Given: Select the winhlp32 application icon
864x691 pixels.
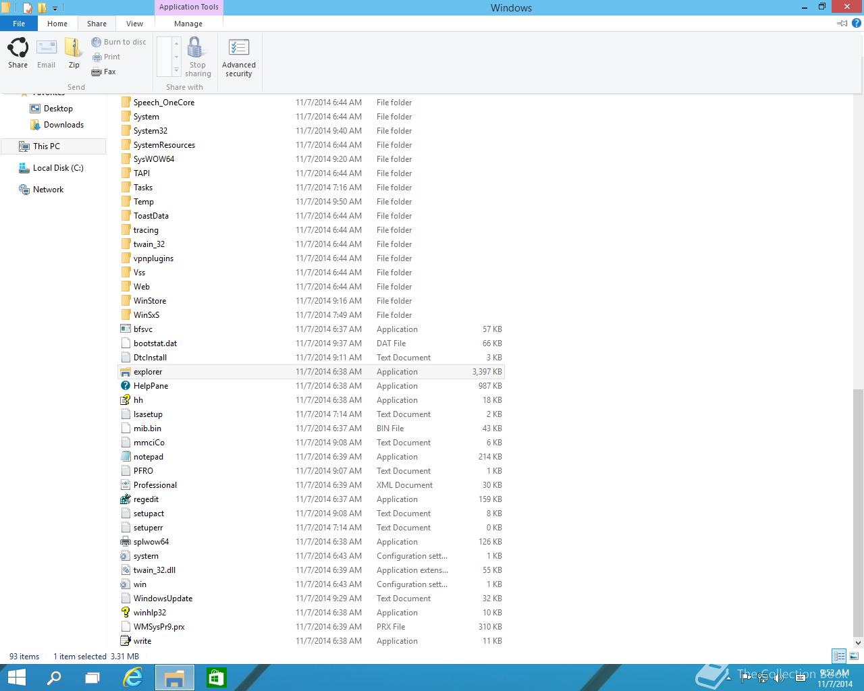Looking at the screenshot, I should pos(125,613).
